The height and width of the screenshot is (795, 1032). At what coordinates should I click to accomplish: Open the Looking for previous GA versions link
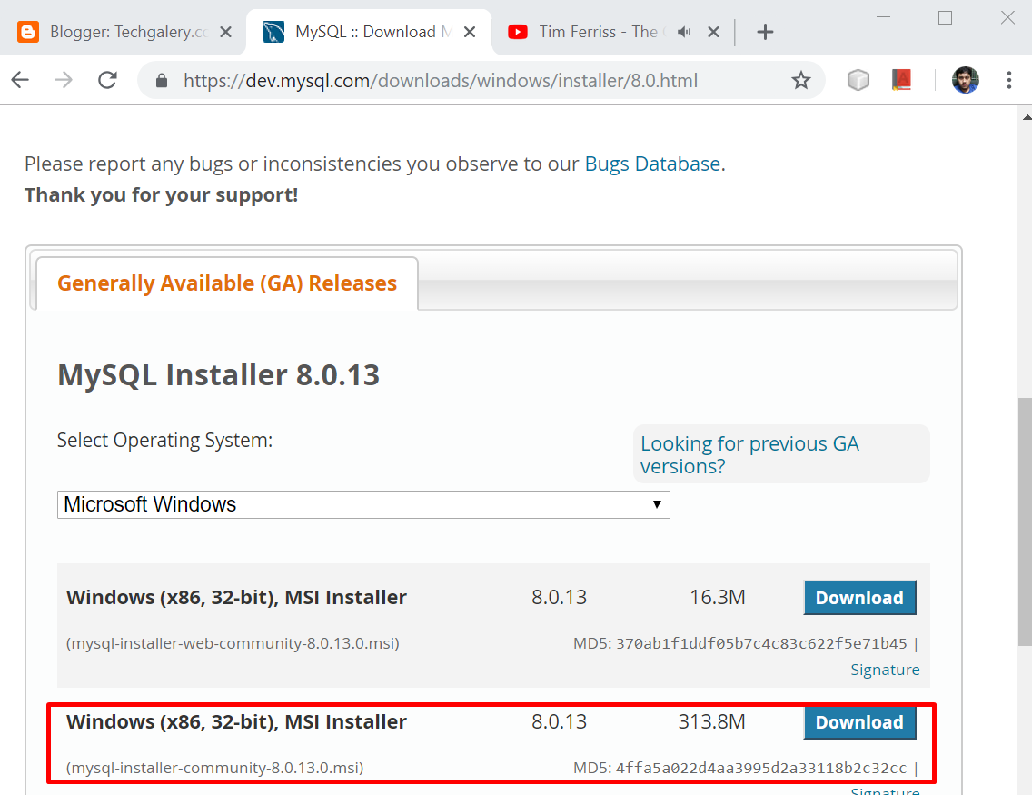[749, 454]
